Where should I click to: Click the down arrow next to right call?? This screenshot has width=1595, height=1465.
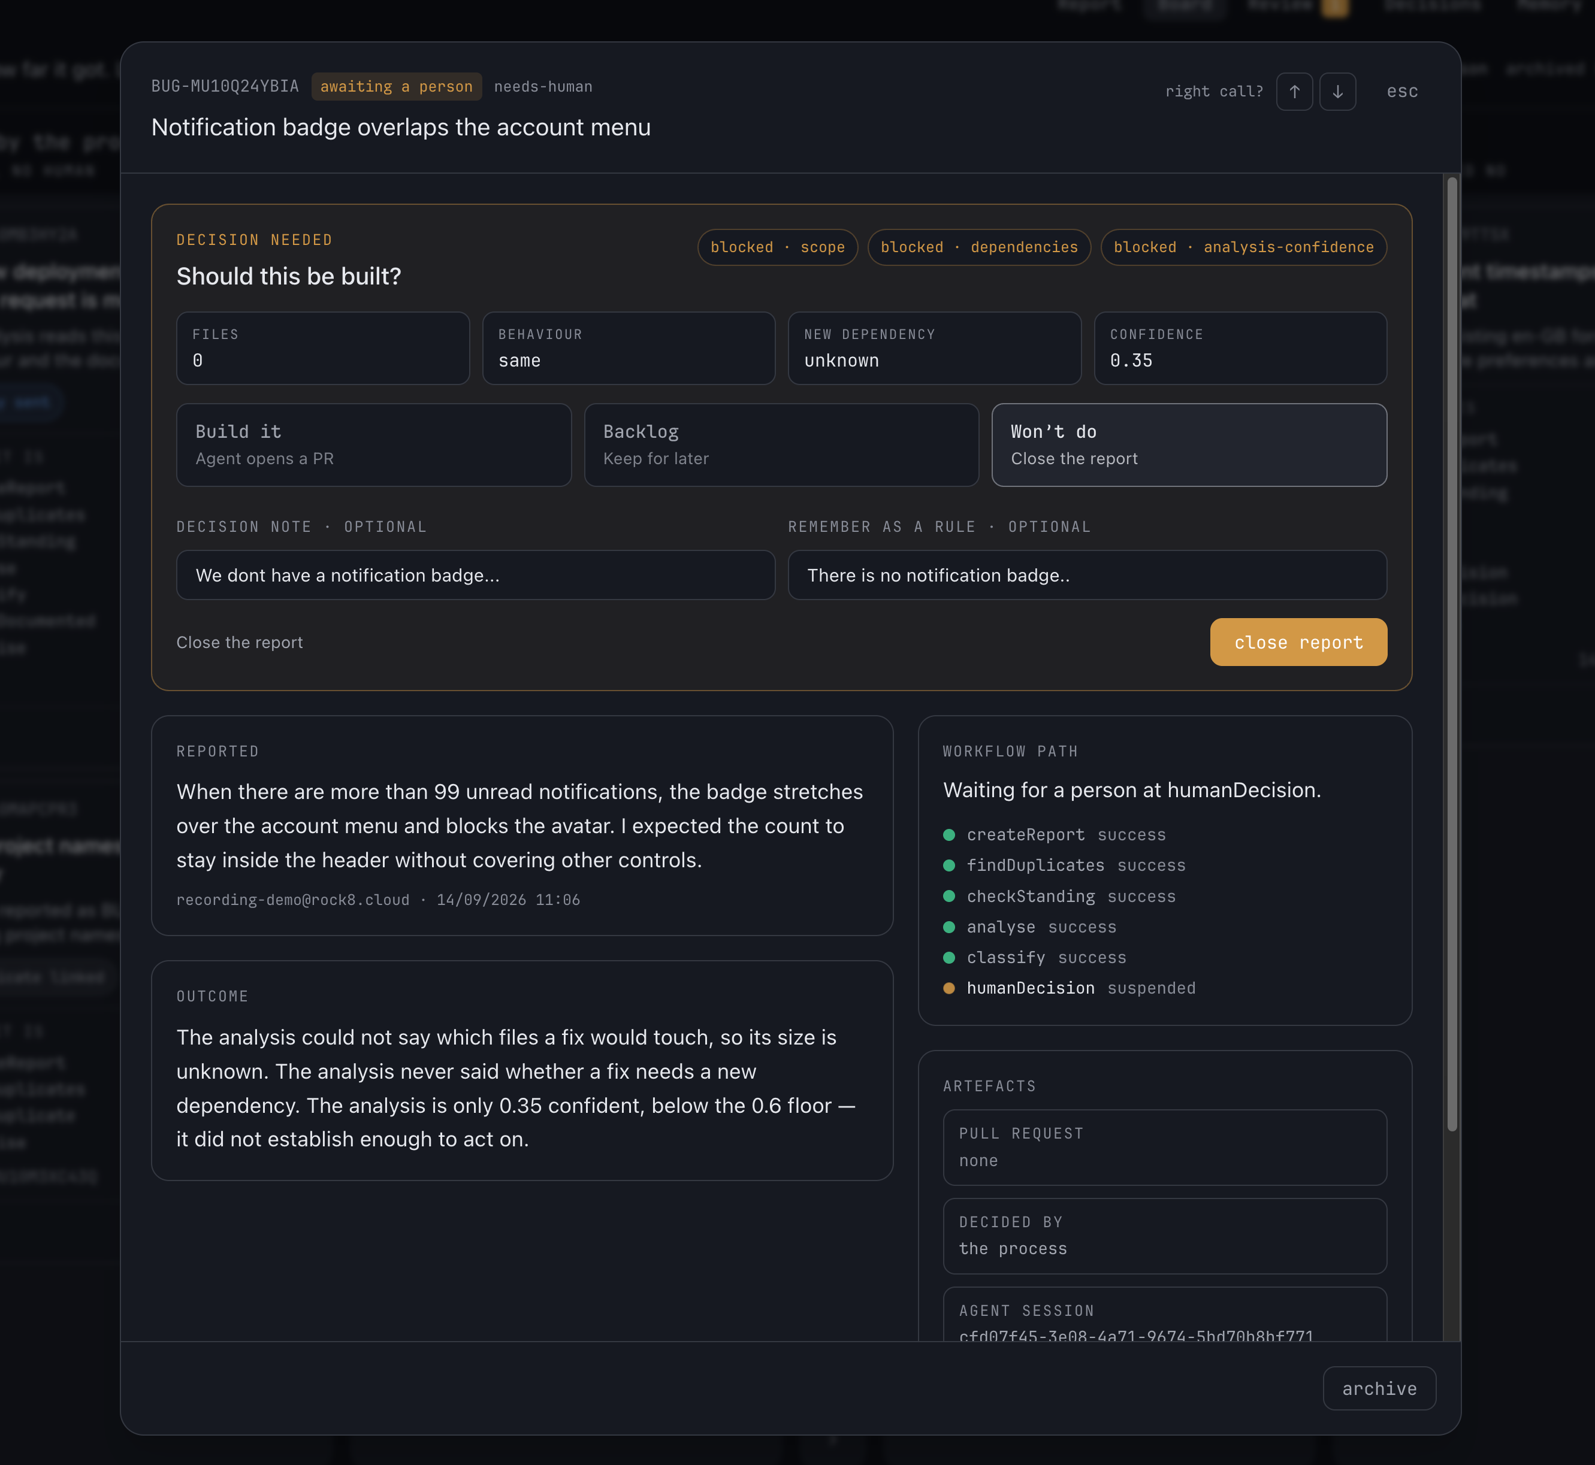(1337, 91)
